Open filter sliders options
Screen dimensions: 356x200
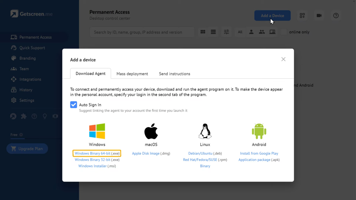pyautogui.click(x=226, y=32)
